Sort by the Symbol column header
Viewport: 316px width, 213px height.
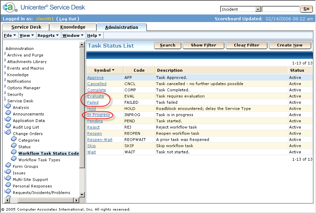(x=104, y=70)
